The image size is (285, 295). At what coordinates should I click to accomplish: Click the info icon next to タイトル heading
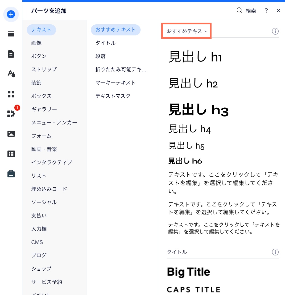[x=275, y=252]
